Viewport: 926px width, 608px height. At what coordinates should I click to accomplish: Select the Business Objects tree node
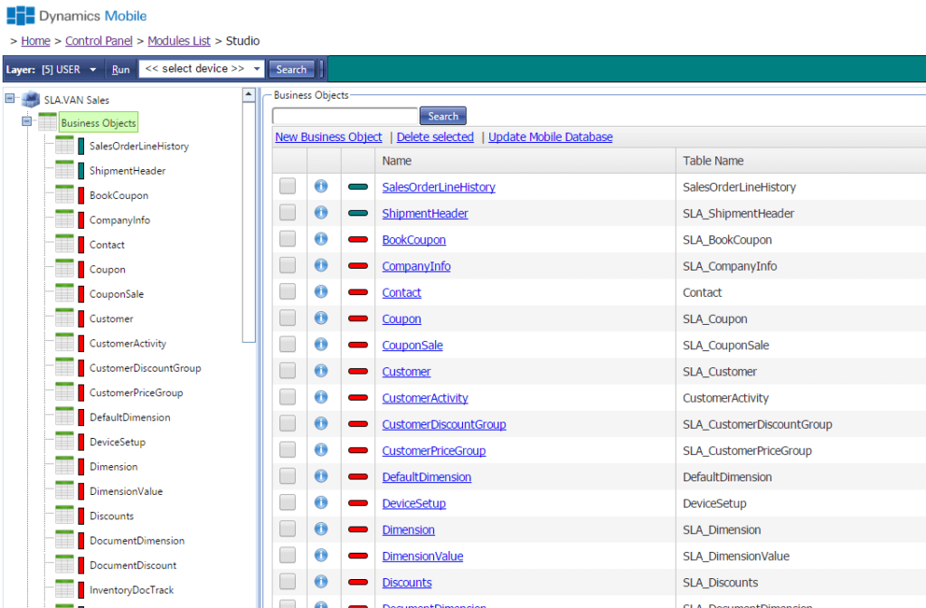pos(99,122)
